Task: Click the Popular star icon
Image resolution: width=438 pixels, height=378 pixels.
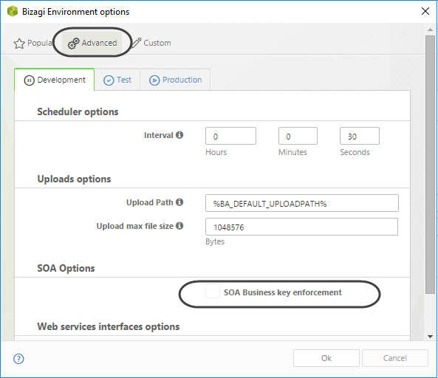Action: click(x=19, y=44)
